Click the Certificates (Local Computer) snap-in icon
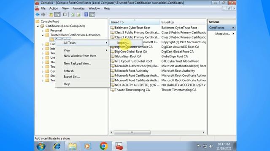Image resolution: width=270 pixels, height=151 pixels. (x=42, y=26)
